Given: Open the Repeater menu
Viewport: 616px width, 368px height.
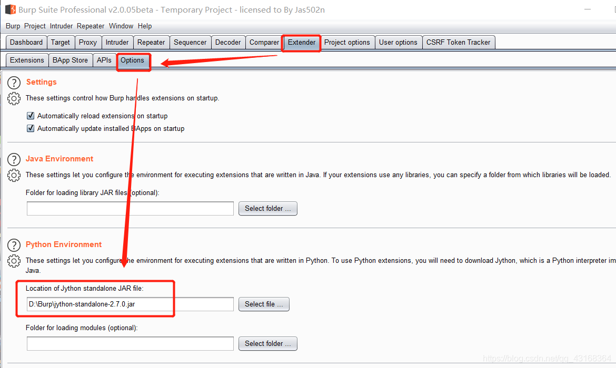Looking at the screenshot, I should [91, 26].
